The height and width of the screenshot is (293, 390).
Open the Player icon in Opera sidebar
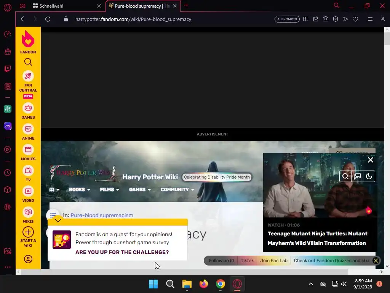(8, 149)
